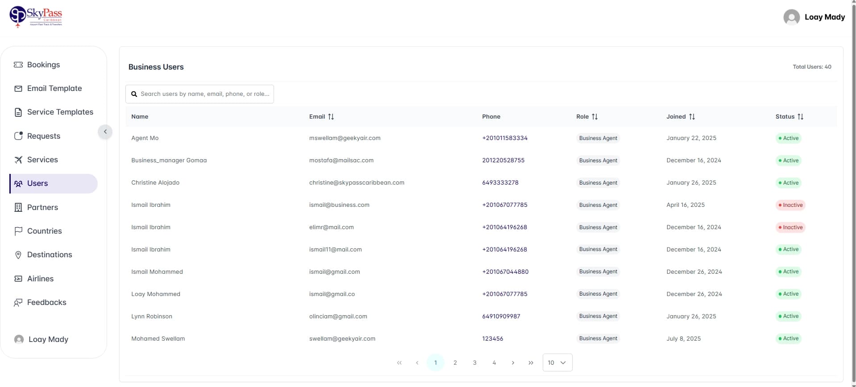This screenshot has height=387, width=856.
Task: Click the Countries flag icon
Action: coord(18,231)
